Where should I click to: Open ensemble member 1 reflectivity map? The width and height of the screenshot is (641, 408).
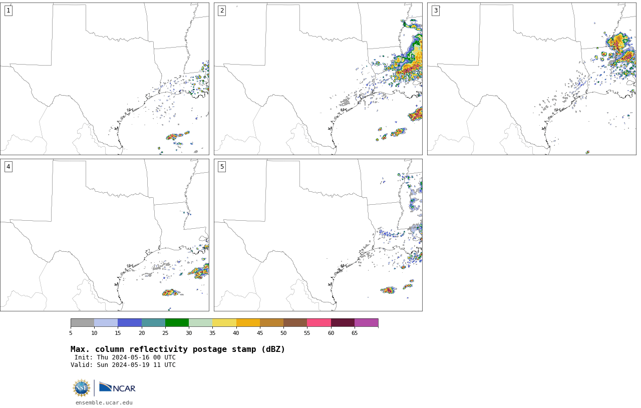click(104, 79)
